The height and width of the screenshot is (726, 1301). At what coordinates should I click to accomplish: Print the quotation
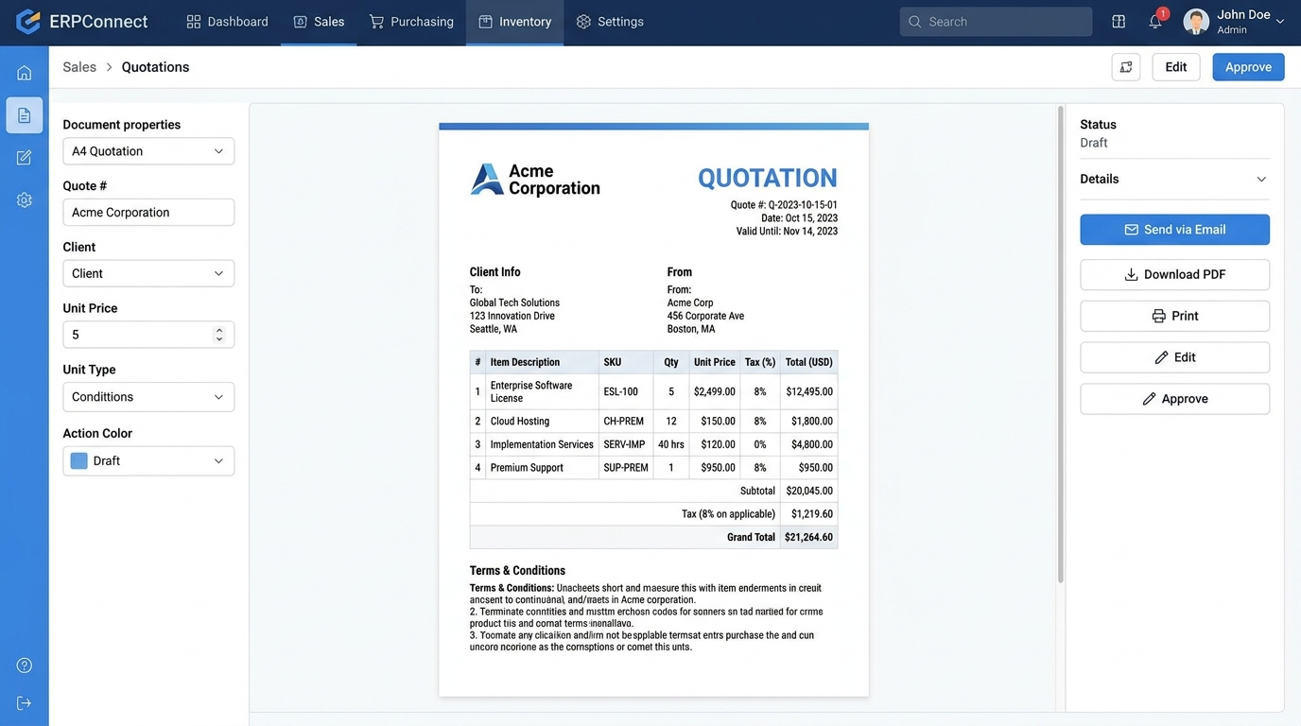click(x=1174, y=316)
